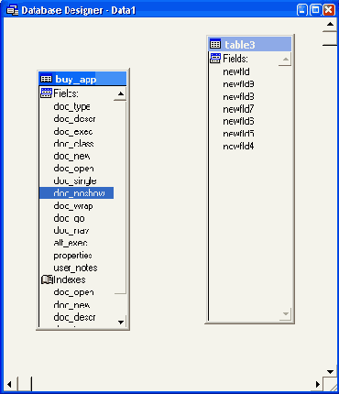Click the buy_app table icon
The image size is (339, 394).
click(x=46, y=79)
